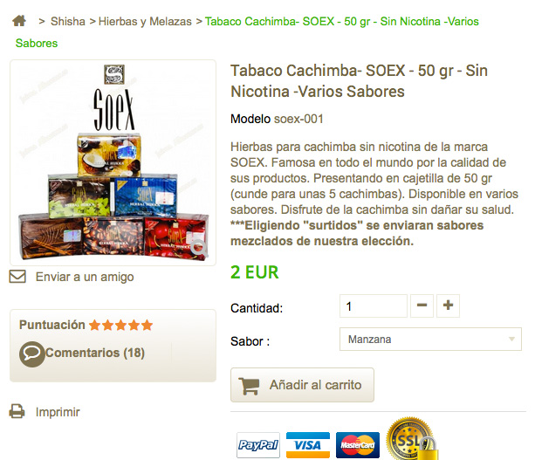
Task: Click the Cantidad quantity input field
Action: [374, 306]
